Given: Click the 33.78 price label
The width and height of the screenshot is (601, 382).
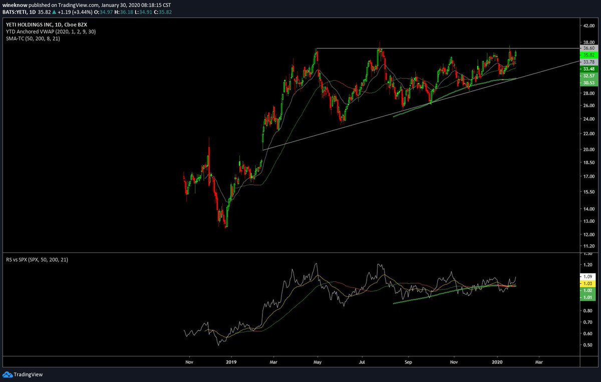Looking at the screenshot, I should [x=588, y=62].
